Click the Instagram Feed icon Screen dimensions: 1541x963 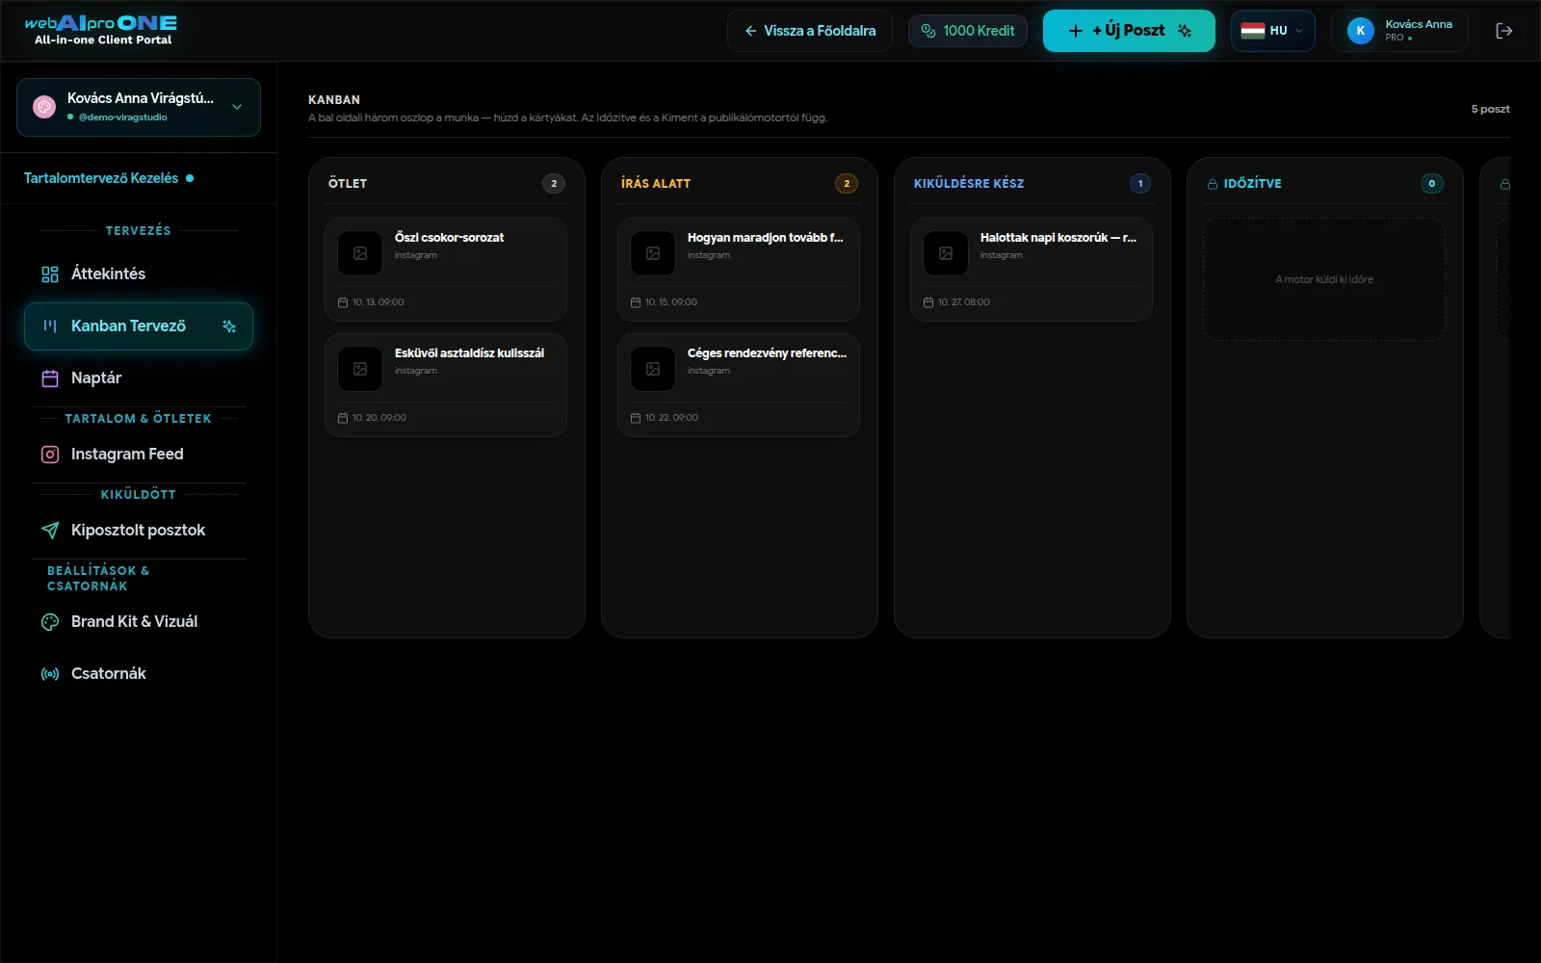pyautogui.click(x=50, y=455)
